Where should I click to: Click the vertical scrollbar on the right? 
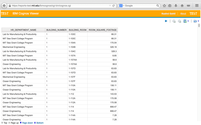tap(199, 26)
